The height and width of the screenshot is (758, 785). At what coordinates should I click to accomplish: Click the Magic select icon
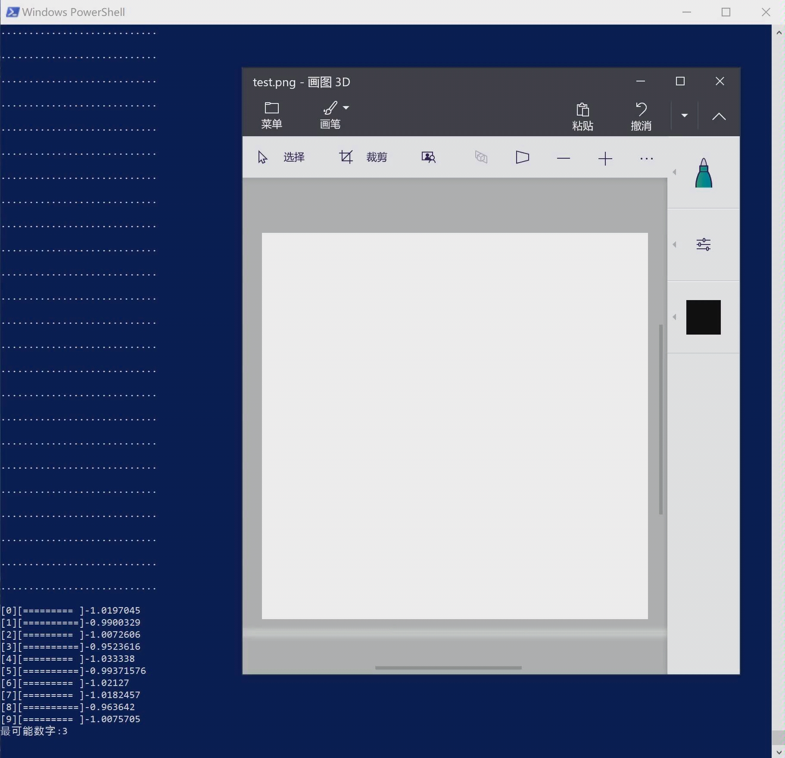[x=428, y=157]
